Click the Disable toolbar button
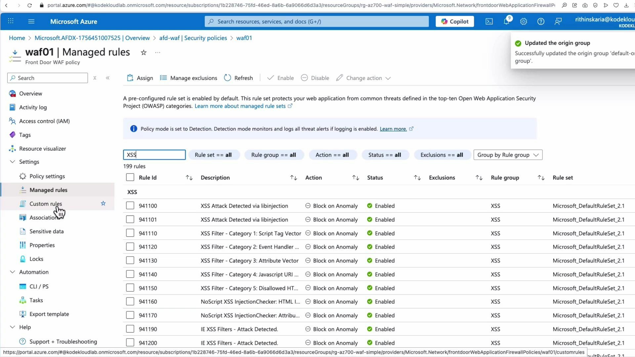The width and height of the screenshot is (635, 357). (315, 78)
